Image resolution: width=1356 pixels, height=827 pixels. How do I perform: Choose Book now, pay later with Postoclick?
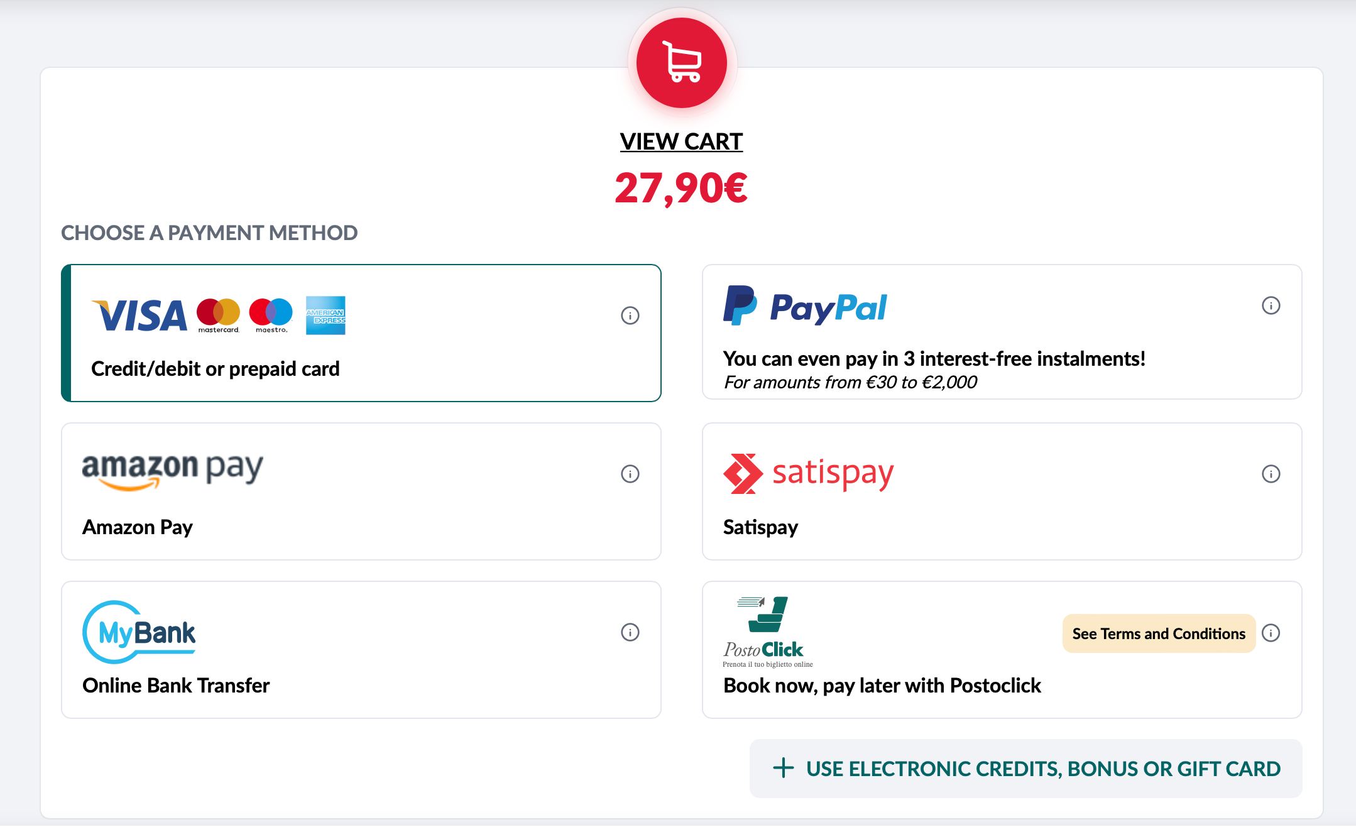click(x=1002, y=650)
